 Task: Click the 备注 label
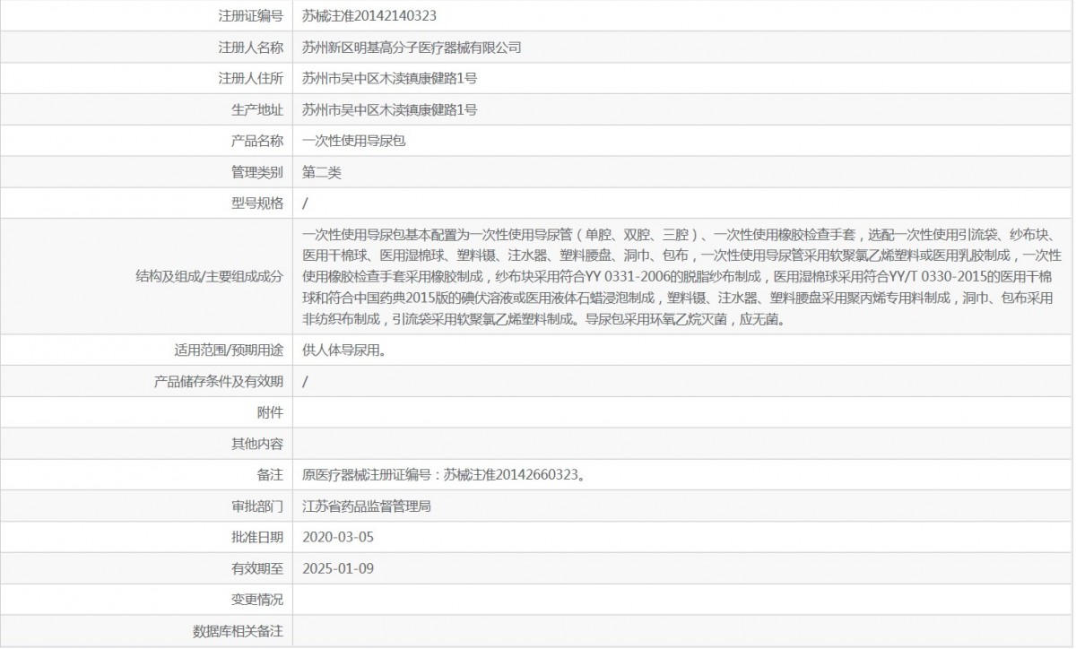[x=270, y=475]
